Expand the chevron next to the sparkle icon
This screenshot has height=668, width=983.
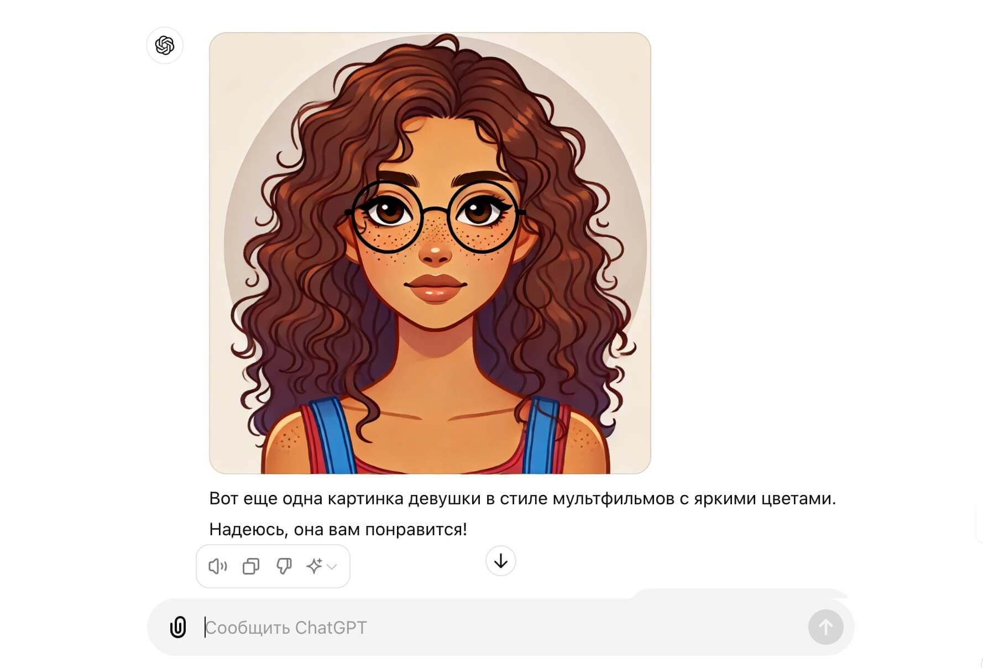332,567
